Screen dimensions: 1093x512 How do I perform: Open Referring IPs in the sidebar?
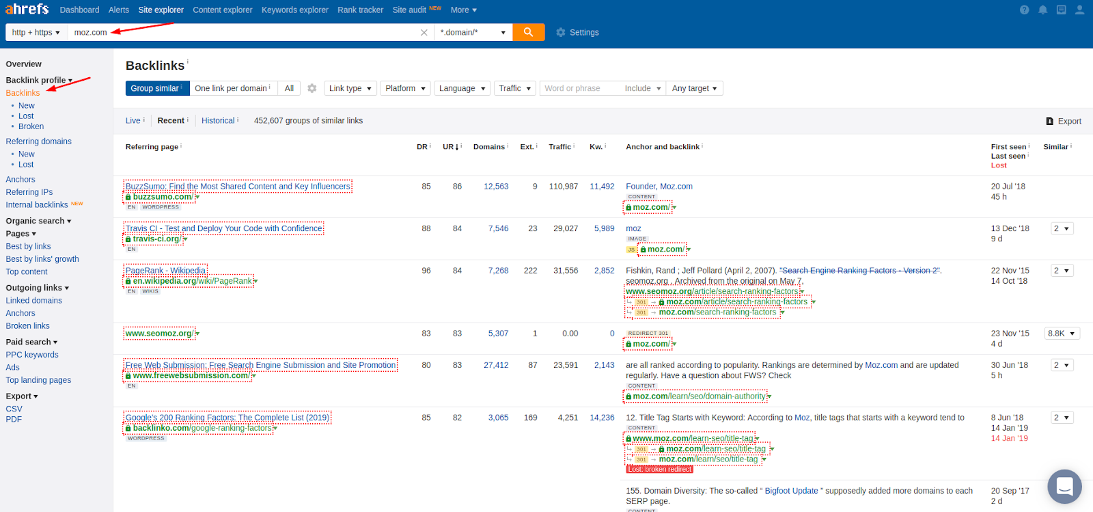click(x=29, y=192)
